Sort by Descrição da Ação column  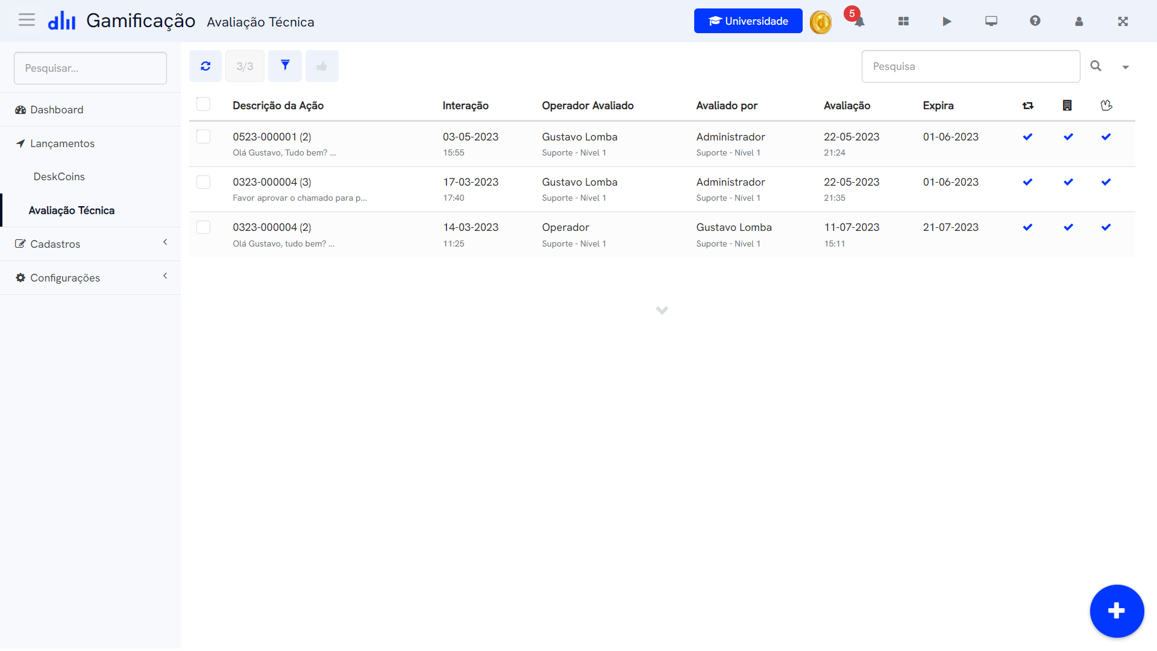(x=278, y=105)
